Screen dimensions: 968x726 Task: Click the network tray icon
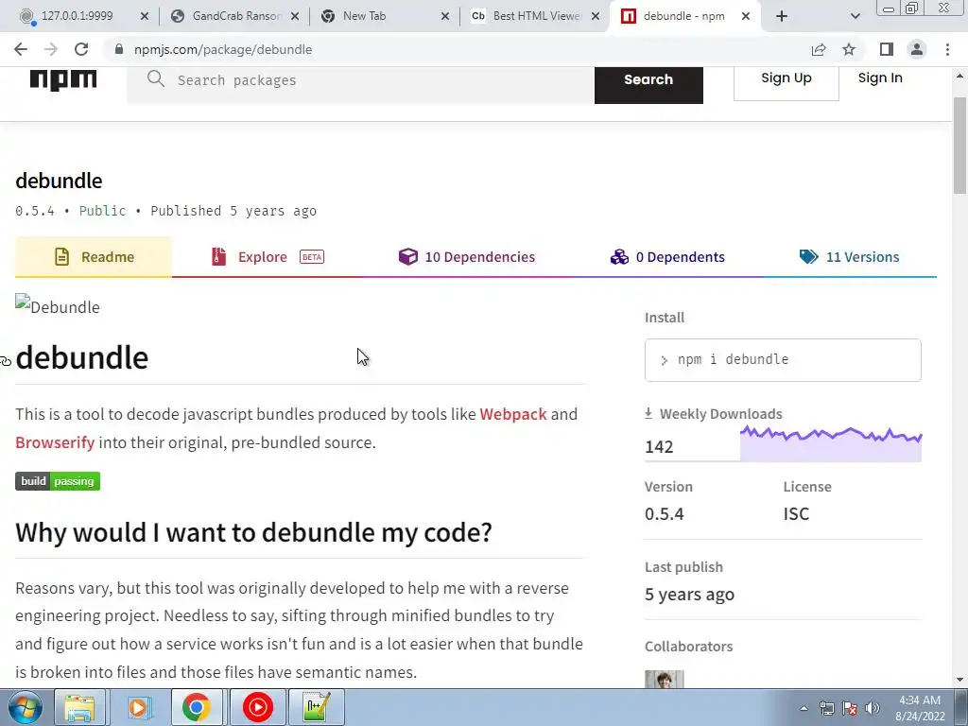(x=826, y=708)
